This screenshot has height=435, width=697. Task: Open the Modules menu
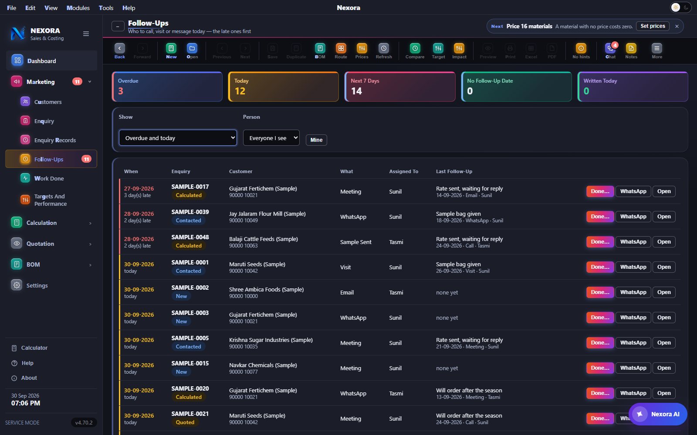tap(78, 8)
